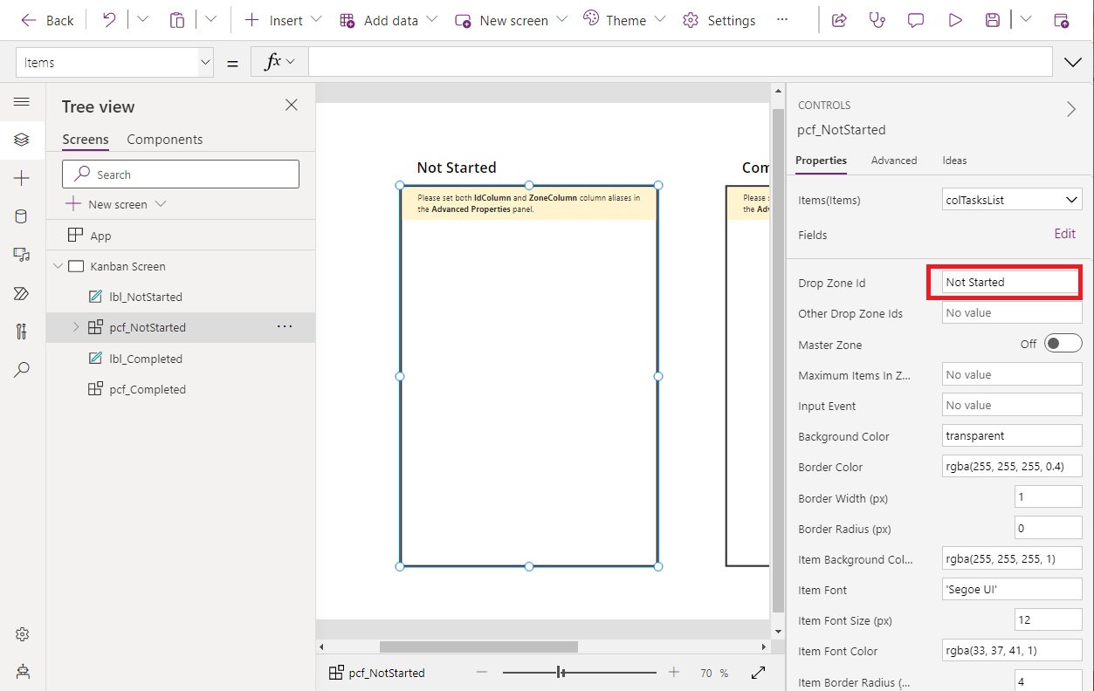
Task: Expand the pcf_NotStarted control in the tree
Action: point(75,327)
